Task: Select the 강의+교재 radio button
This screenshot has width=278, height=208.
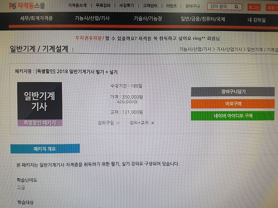Action: click(153, 123)
